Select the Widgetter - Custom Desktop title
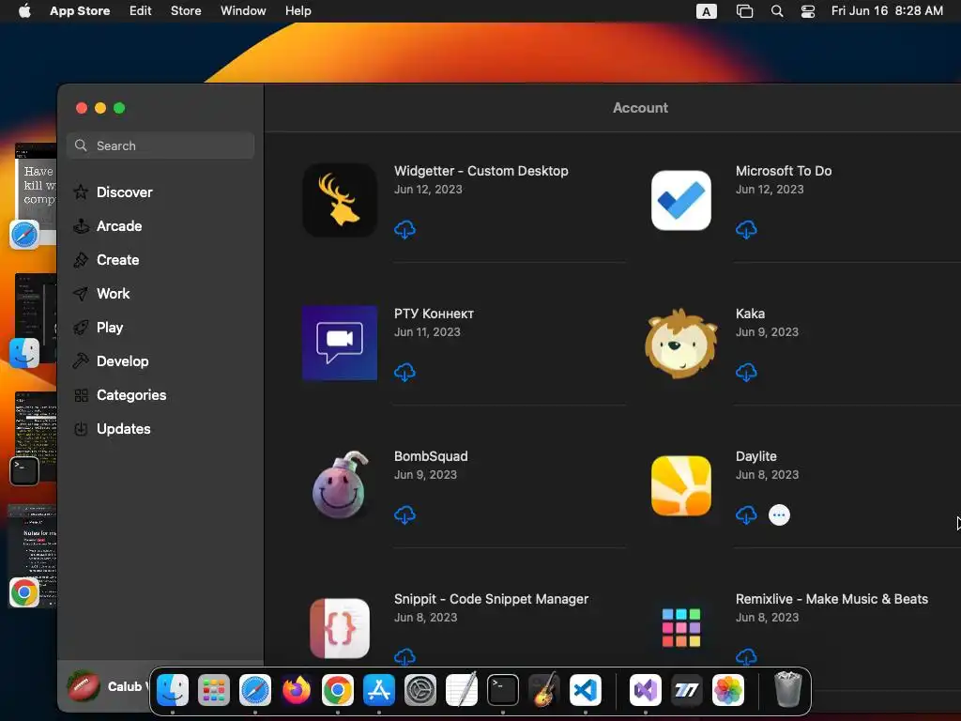 click(x=481, y=171)
